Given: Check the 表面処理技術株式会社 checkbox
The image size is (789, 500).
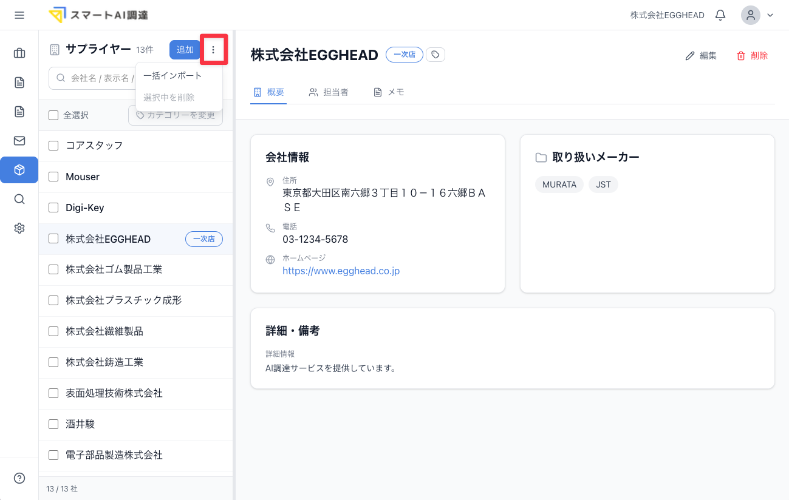Looking at the screenshot, I should tap(53, 393).
